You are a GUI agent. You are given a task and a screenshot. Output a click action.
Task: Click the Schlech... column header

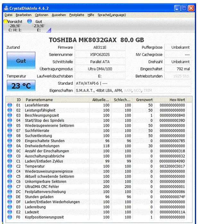coord(122,100)
